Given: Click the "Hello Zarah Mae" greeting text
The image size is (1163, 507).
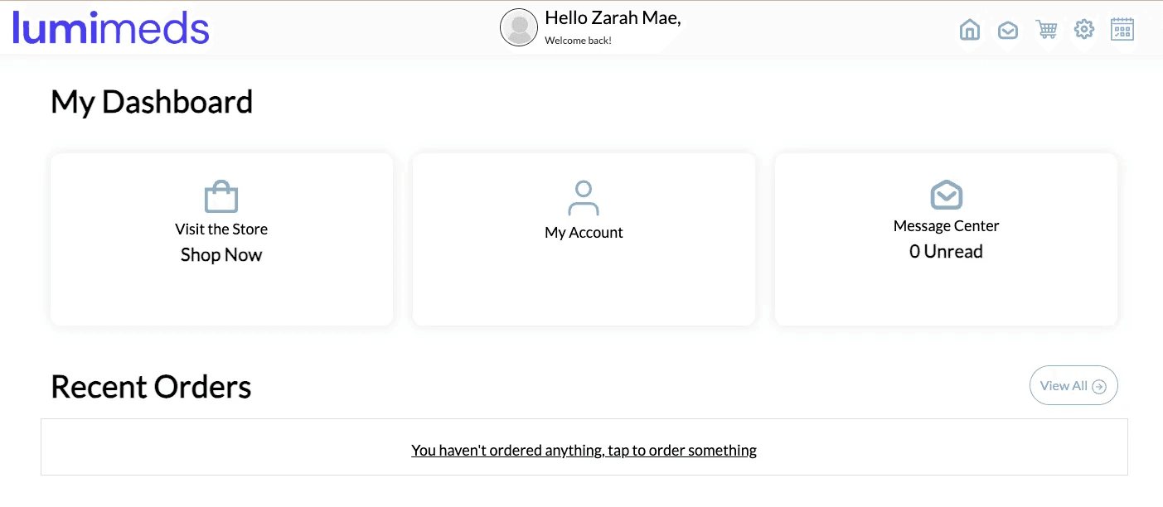Looking at the screenshot, I should [613, 19].
